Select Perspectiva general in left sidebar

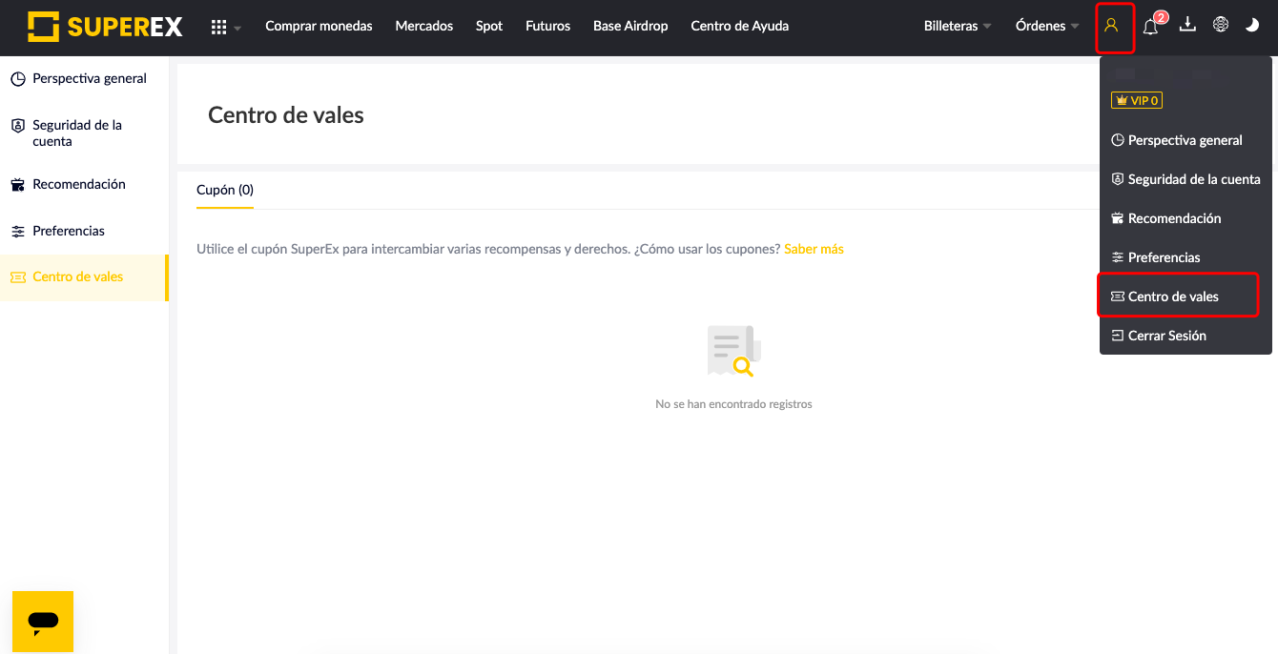84,79
